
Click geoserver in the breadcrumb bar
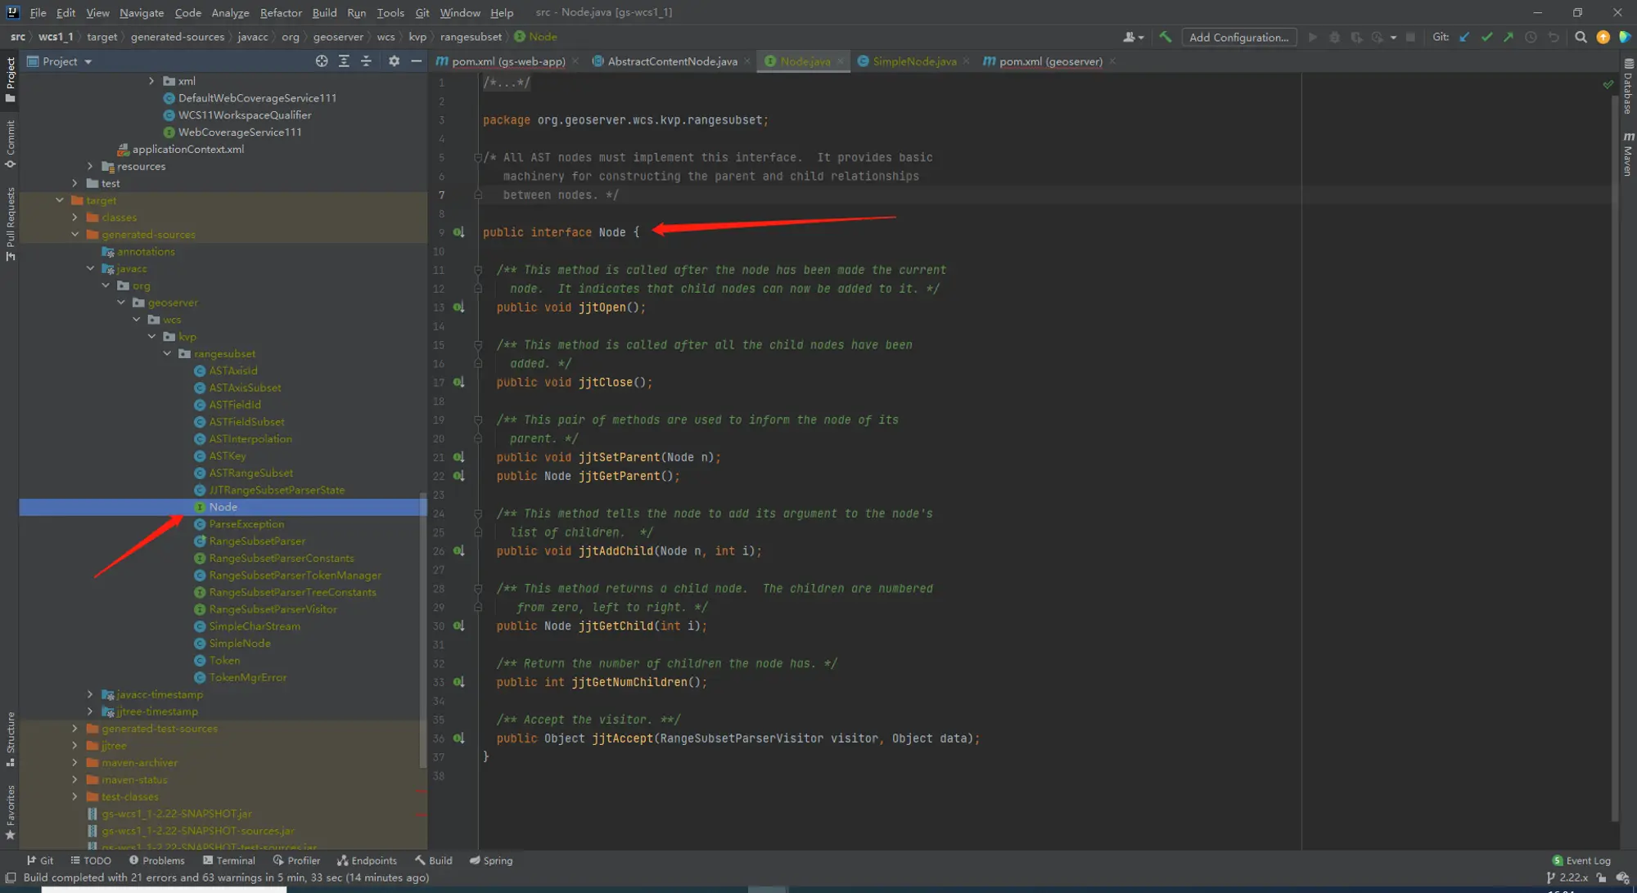[338, 37]
